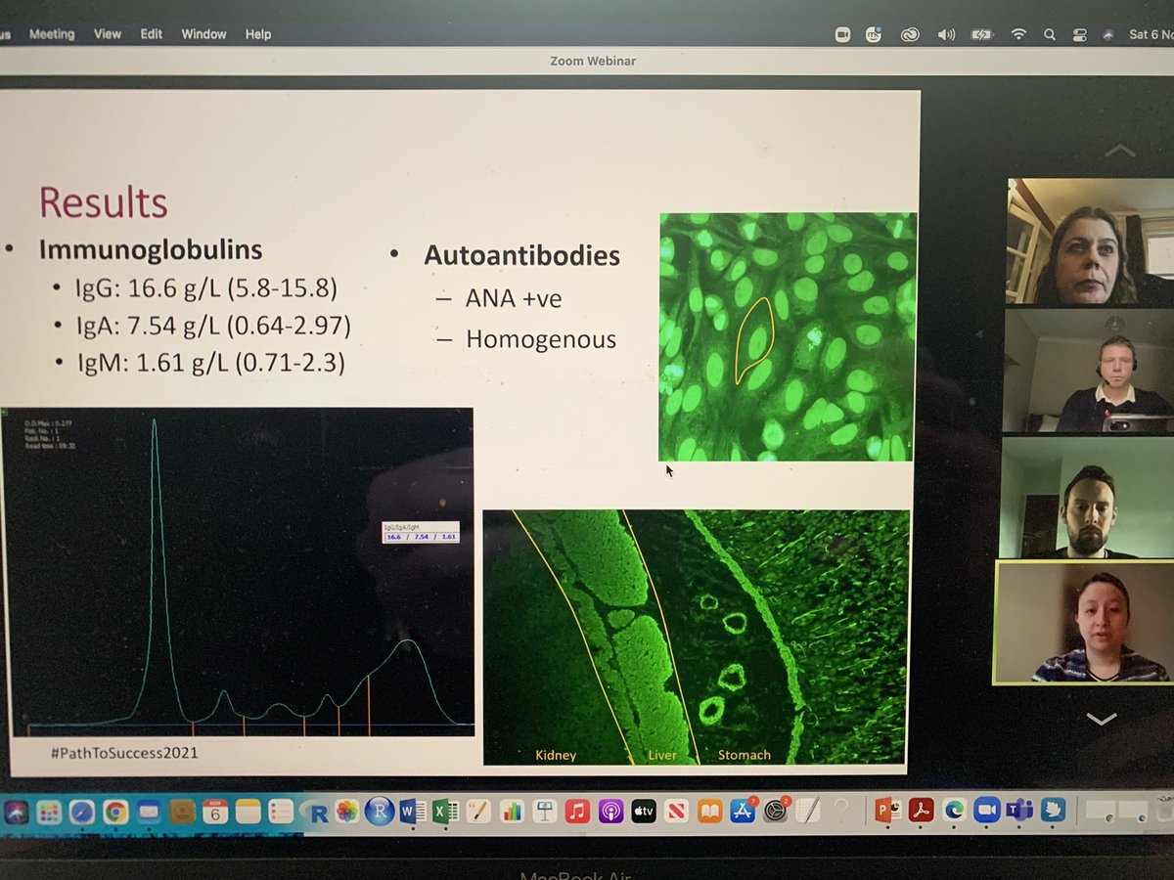
Task: Click the "Immunoglobulins" heading
Action: (x=151, y=249)
